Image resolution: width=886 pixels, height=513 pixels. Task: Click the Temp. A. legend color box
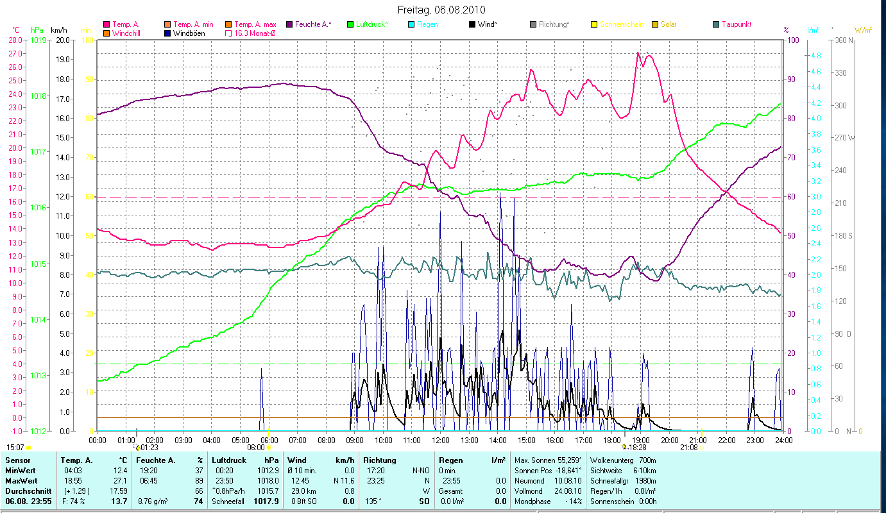(x=106, y=24)
